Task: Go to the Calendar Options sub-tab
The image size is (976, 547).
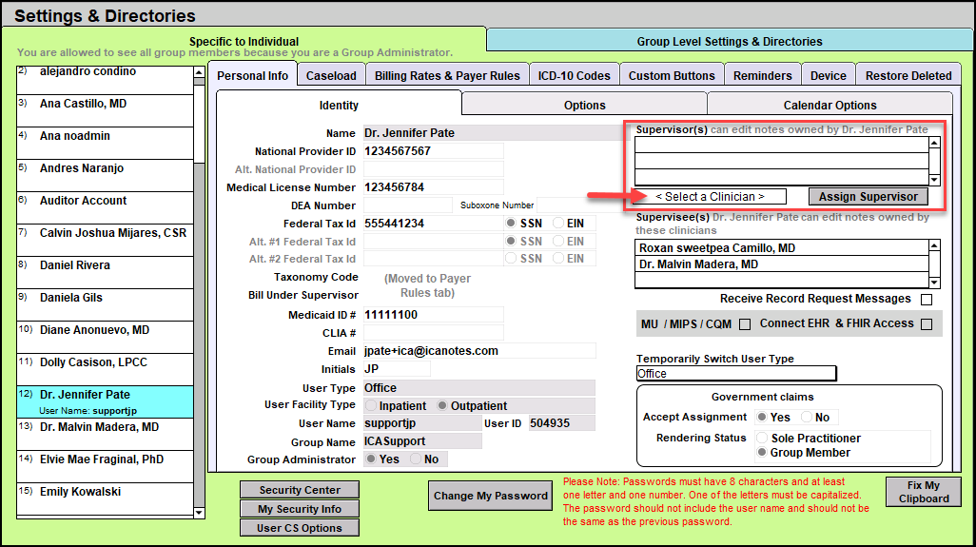Action: coord(830,106)
